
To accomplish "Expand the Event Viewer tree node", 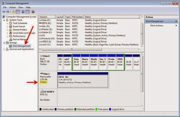I will pos(7,27).
